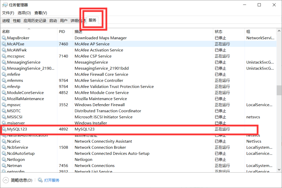Switch to the 性能 tab
Viewport: 282px width, 188px height.
[17, 21]
